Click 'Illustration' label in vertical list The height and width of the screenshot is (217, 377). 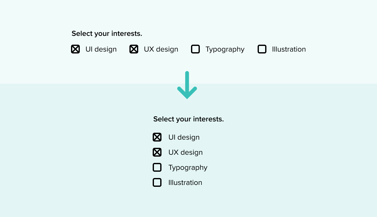pyautogui.click(x=185, y=183)
